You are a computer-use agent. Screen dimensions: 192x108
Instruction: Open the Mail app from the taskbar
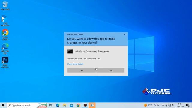(71, 105)
